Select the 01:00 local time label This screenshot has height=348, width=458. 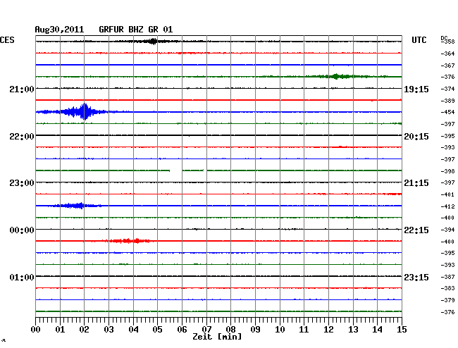[x=22, y=277]
